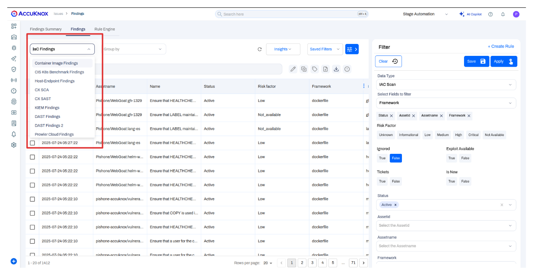This screenshot has height=275, width=533.
Task: Launch AI Copilot
Action: coord(470,14)
